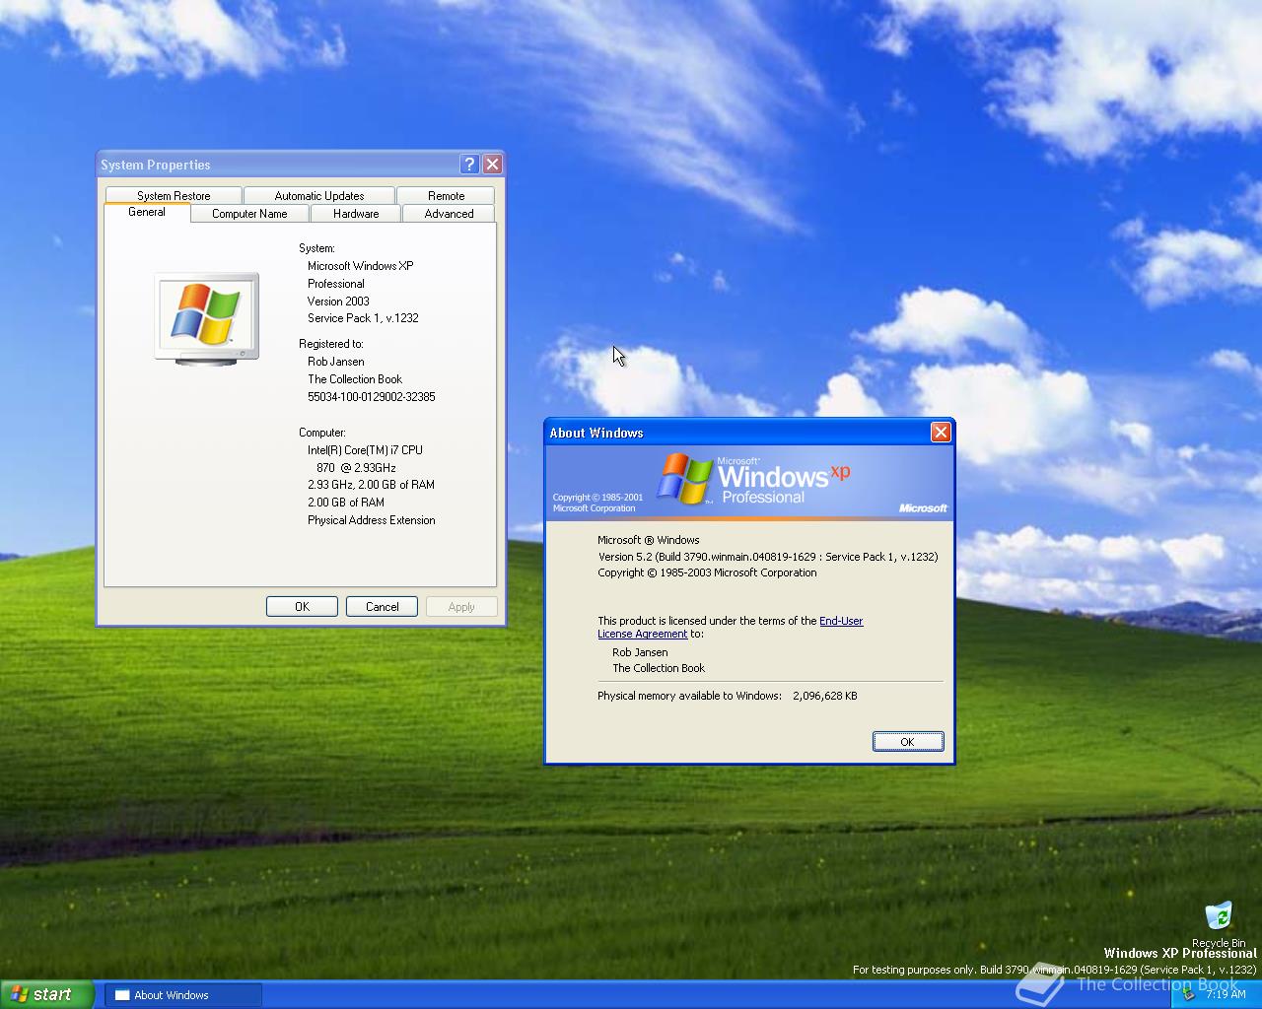Go to the Advanced tab
This screenshot has height=1009, width=1262.
(x=449, y=213)
